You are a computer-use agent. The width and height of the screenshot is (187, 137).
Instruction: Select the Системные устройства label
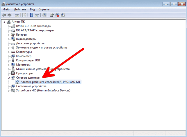point(31,86)
